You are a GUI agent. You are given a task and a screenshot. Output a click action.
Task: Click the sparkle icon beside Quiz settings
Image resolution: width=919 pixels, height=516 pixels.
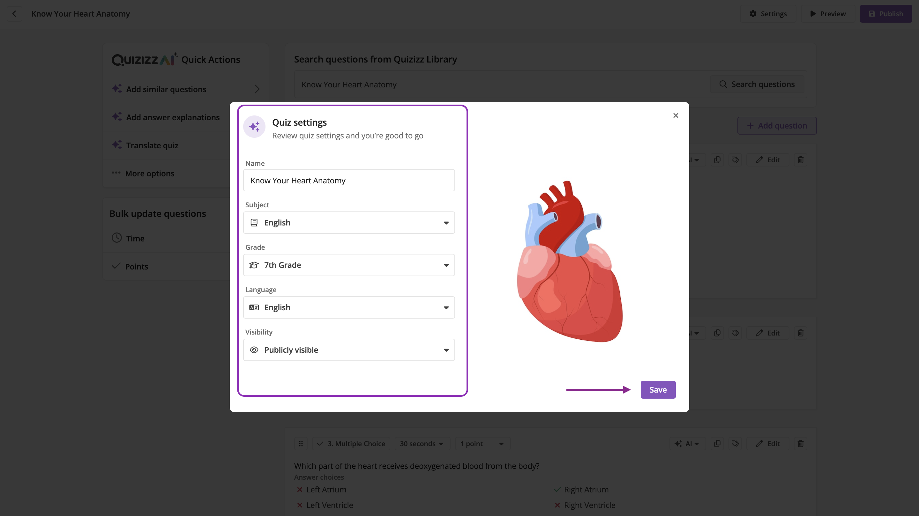pyautogui.click(x=254, y=127)
